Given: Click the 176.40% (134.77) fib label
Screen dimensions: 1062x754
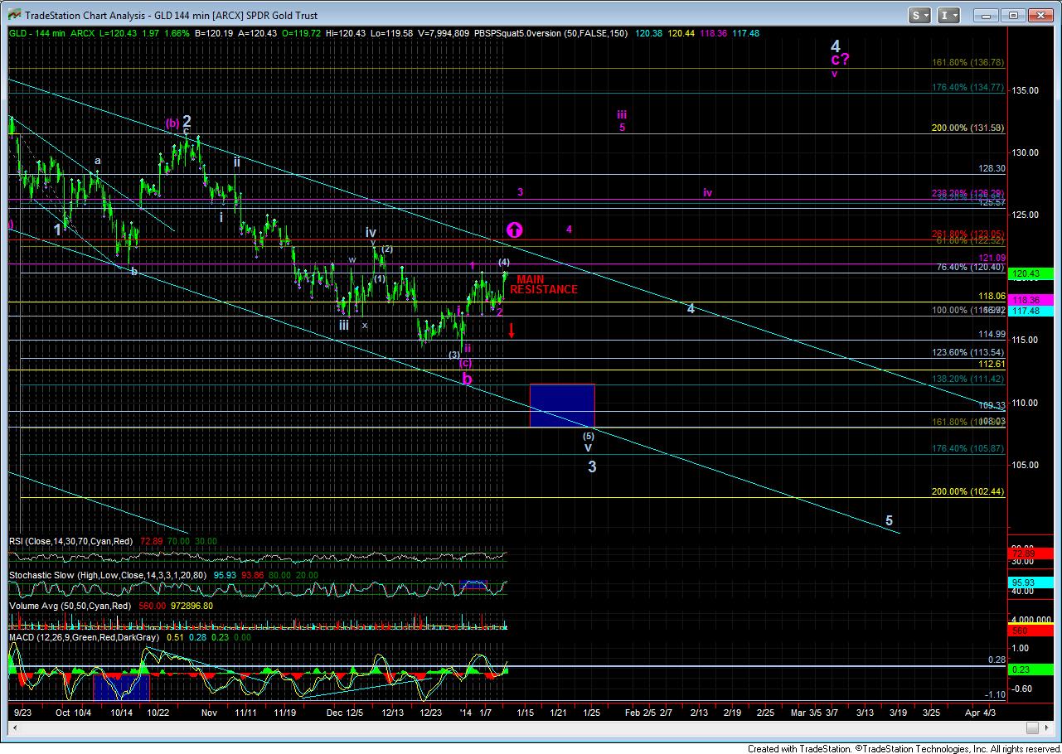Looking at the screenshot, I should [969, 86].
